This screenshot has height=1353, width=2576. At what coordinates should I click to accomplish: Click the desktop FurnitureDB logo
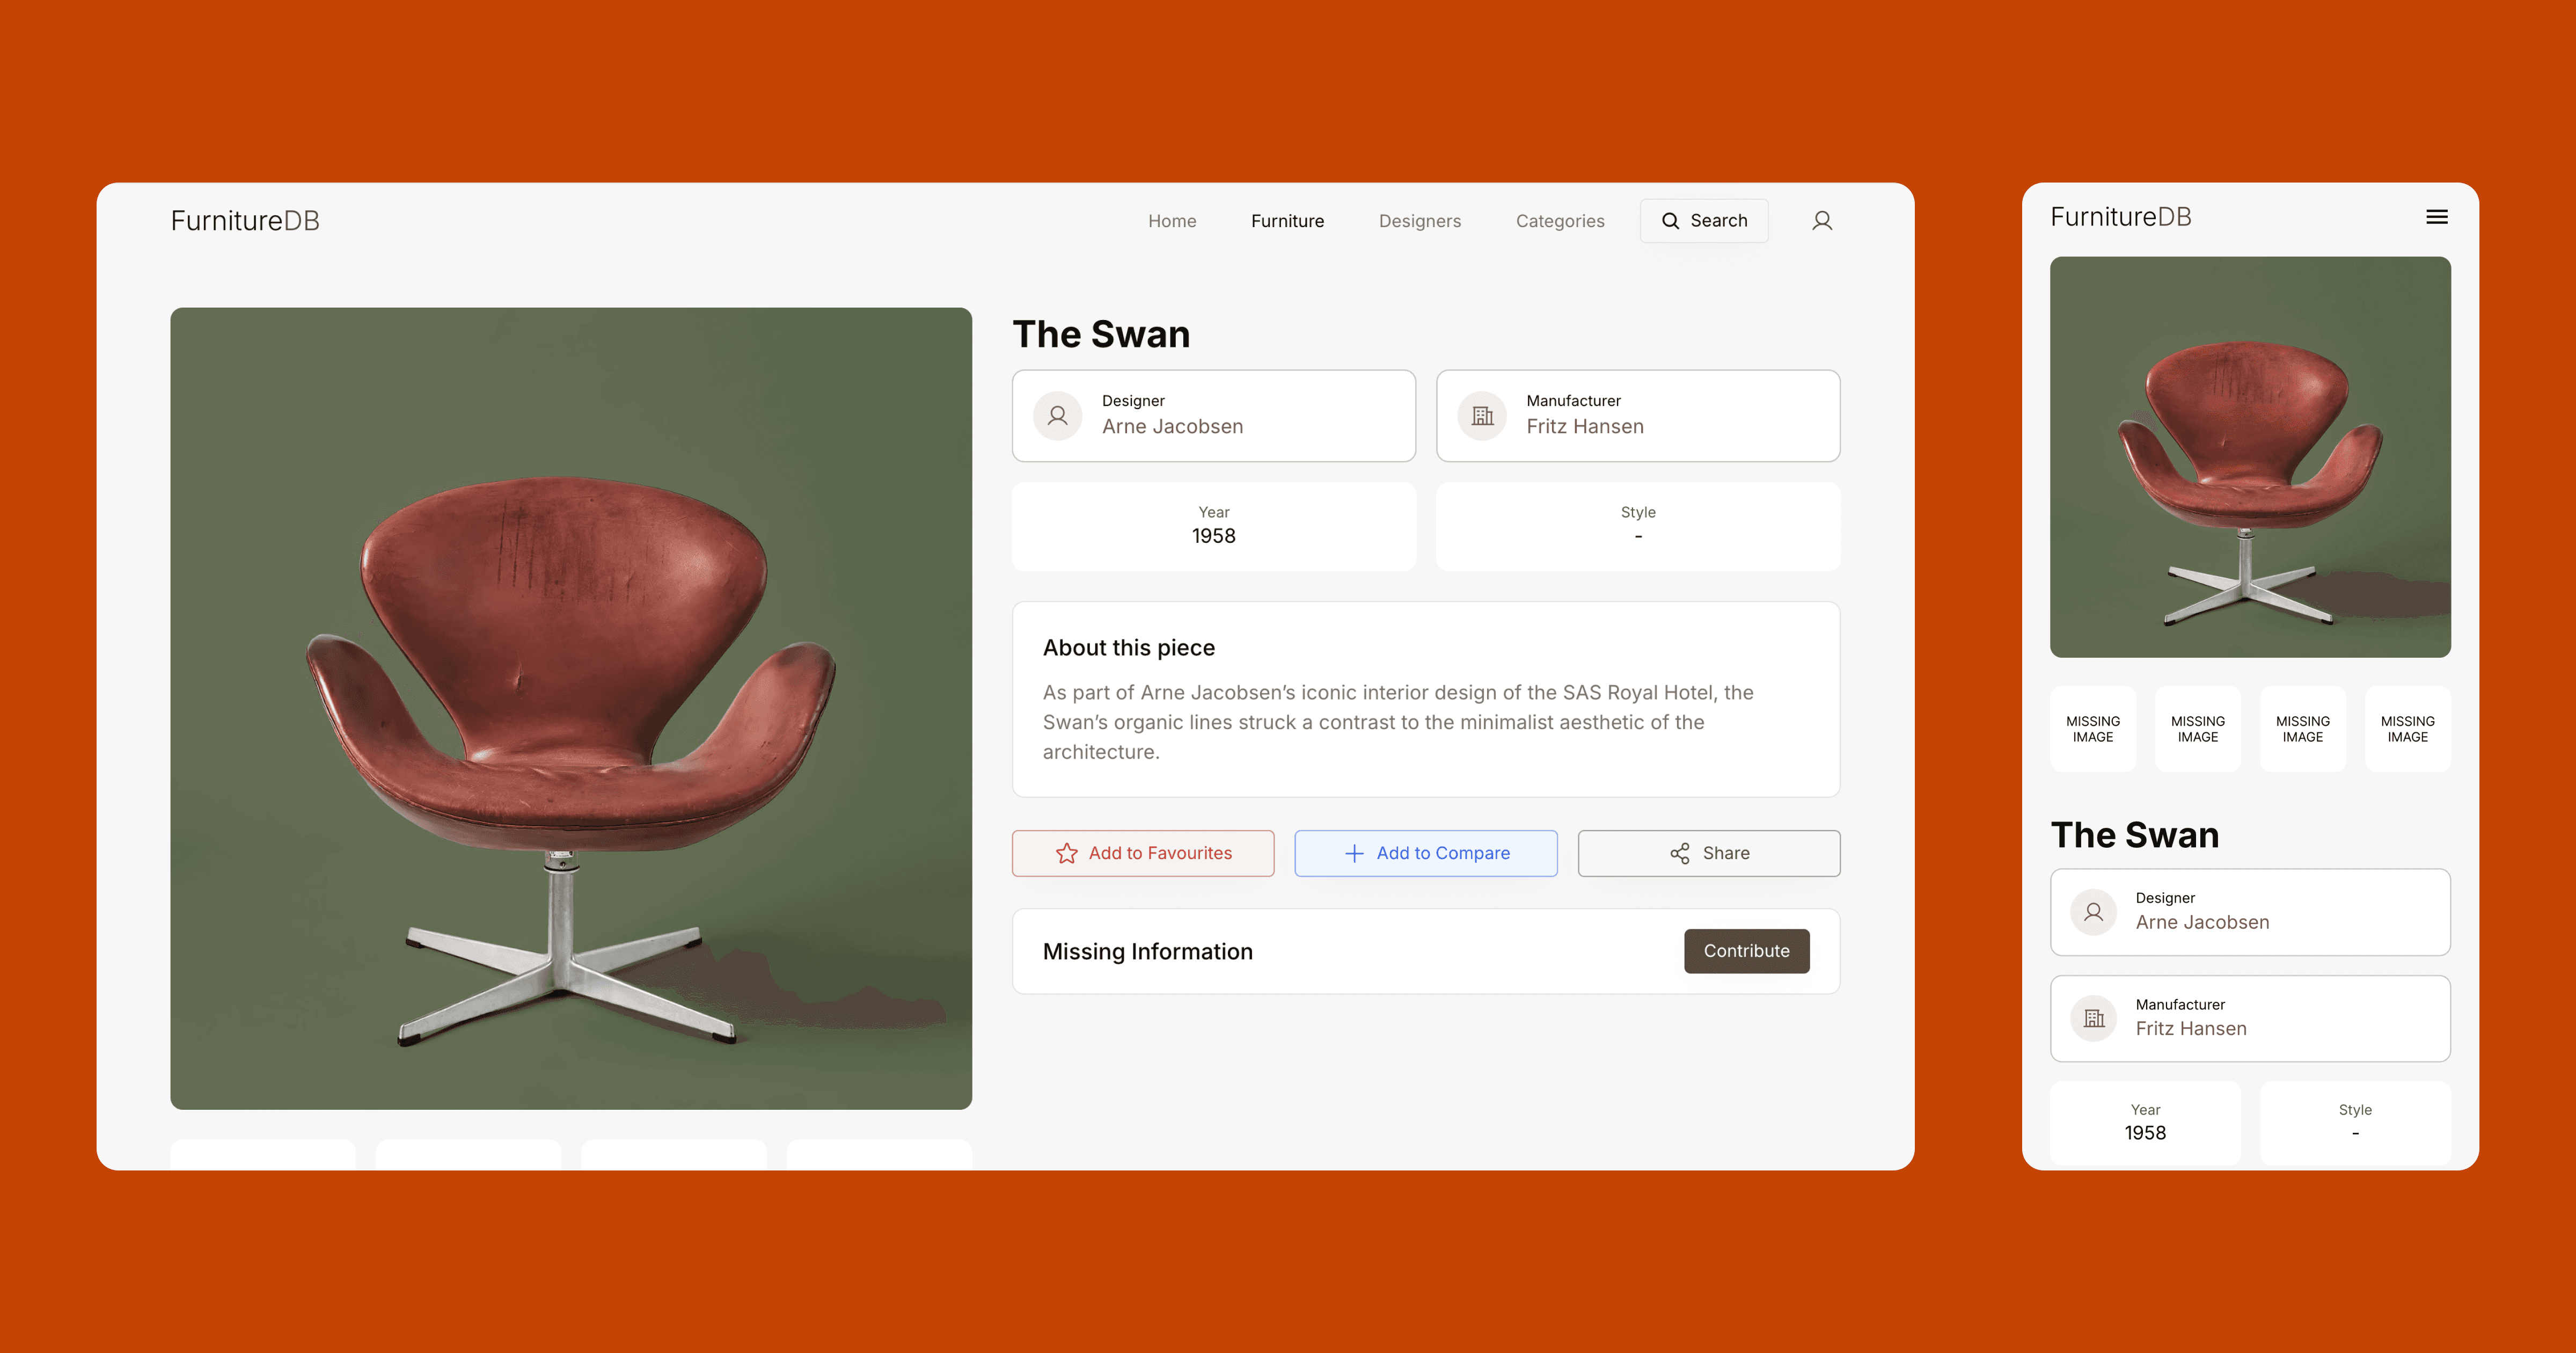point(245,220)
